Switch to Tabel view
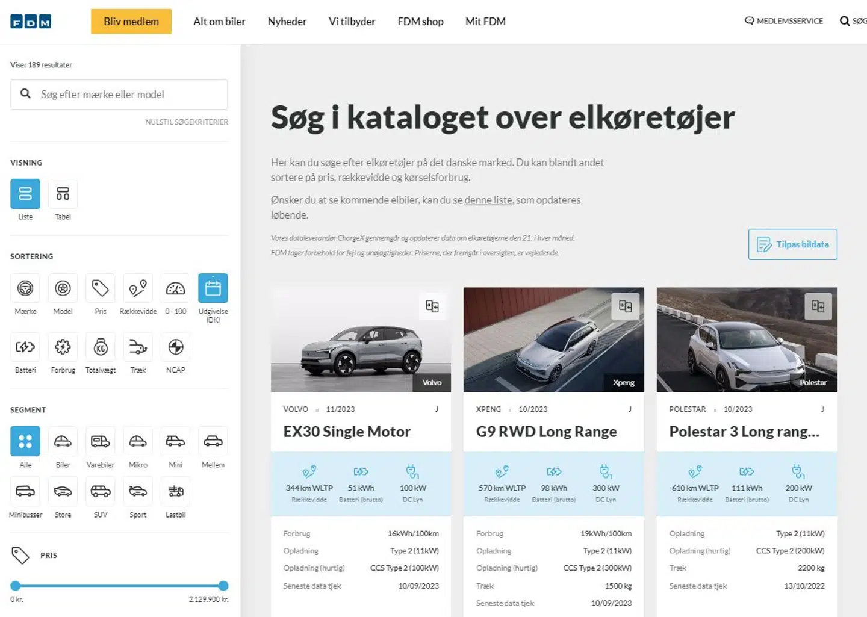This screenshot has height=617, width=867. (x=63, y=194)
